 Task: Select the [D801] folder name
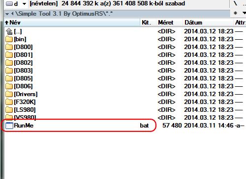[x=23, y=55]
